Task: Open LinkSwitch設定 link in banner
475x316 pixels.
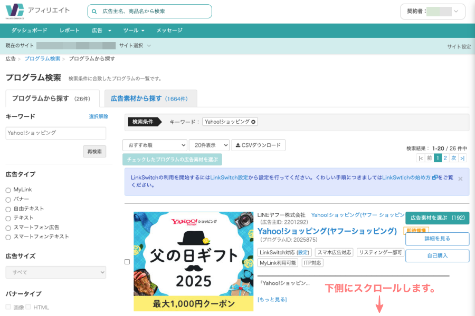Action: coord(229,177)
